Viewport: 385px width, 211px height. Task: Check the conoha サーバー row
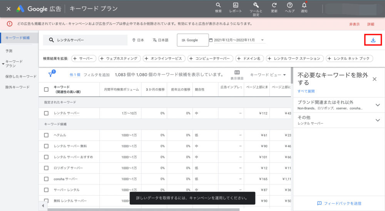(x=46, y=179)
